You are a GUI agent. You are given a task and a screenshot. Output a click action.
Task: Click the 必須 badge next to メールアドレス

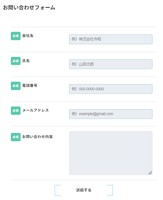point(16,111)
